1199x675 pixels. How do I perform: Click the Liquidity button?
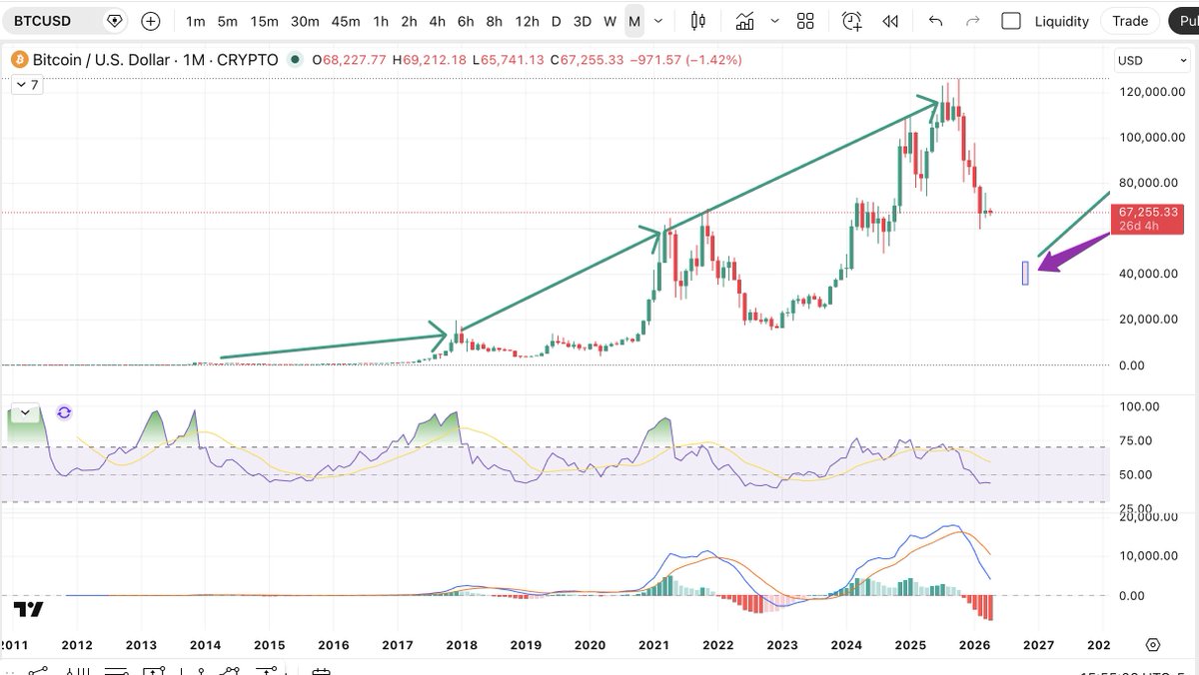(x=1061, y=21)
